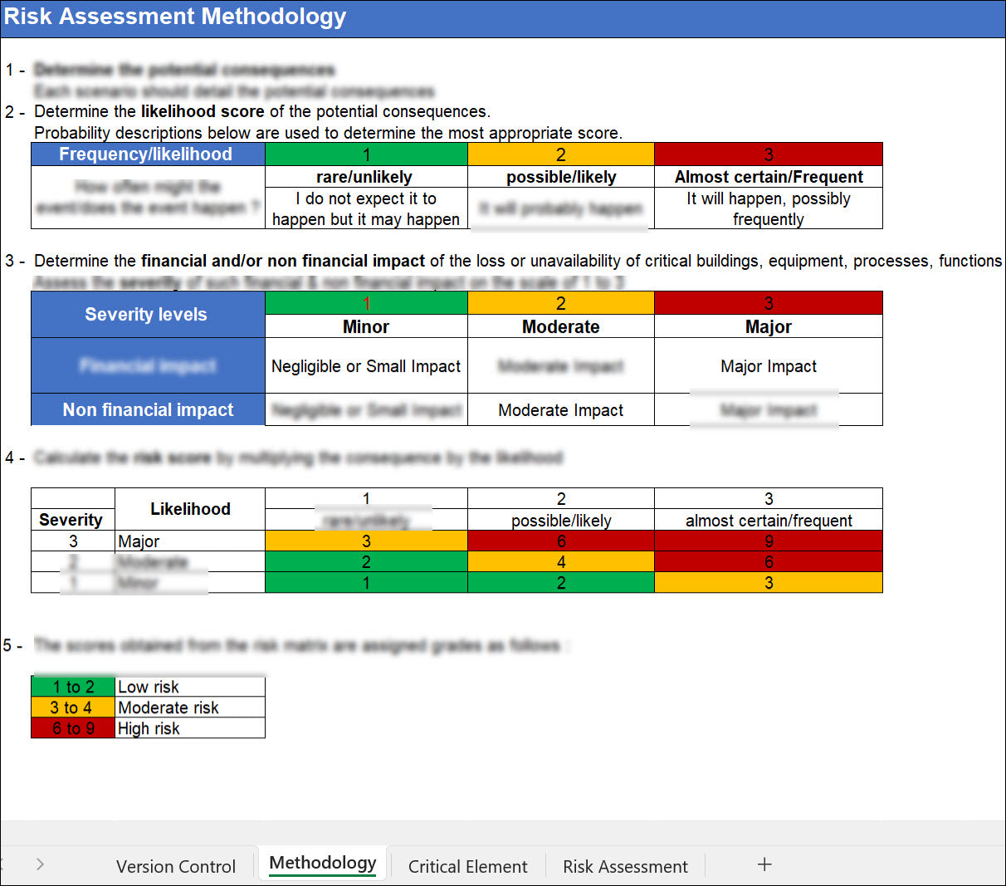Select the 'It will happen, possibly frequently' cell
This screenshot has height=886, width=1006.
click(x=768, y=208)
